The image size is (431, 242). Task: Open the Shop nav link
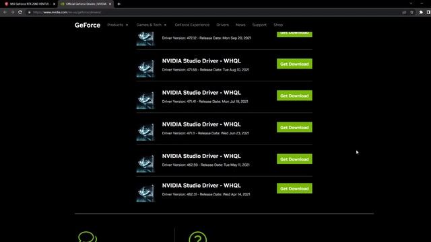278,25
